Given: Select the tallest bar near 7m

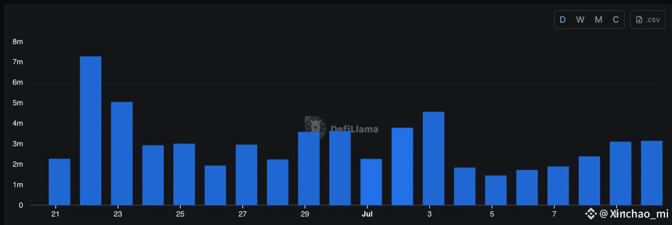Looking at the screenshot, I should click(x=91, y=130).
